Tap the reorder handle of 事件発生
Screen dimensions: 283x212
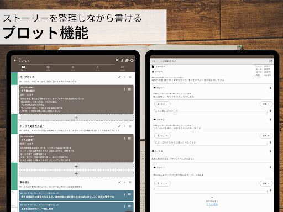(130, 182)
